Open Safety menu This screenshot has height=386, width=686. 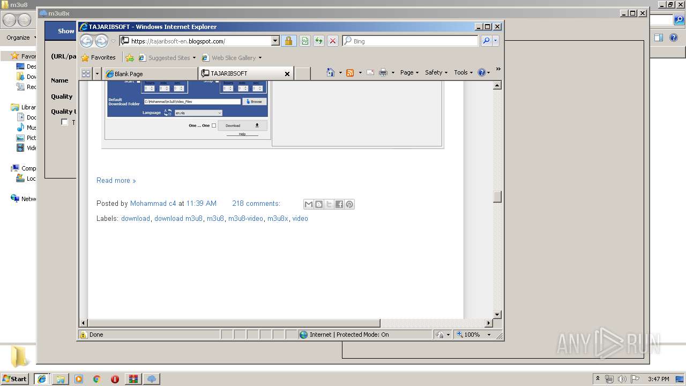[436, 72]
